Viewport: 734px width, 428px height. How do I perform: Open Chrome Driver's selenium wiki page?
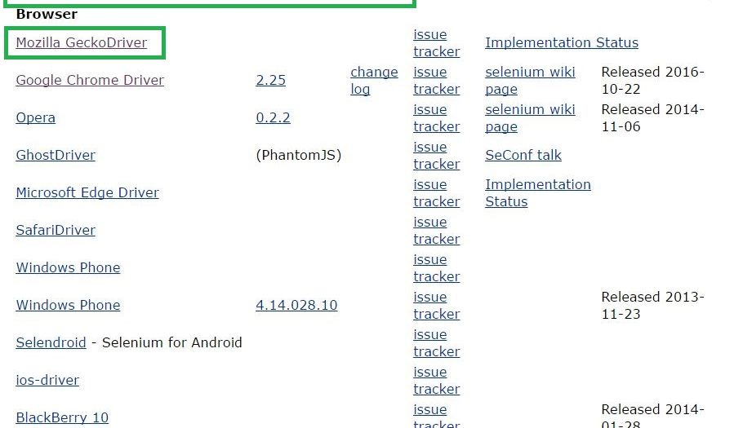(x=530, y=80)
